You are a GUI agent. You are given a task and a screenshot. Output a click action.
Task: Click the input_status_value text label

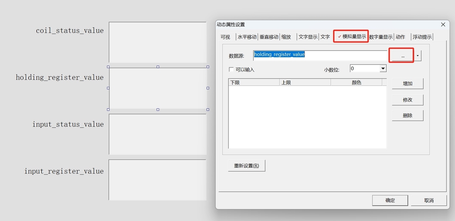[x=68, y=124]
